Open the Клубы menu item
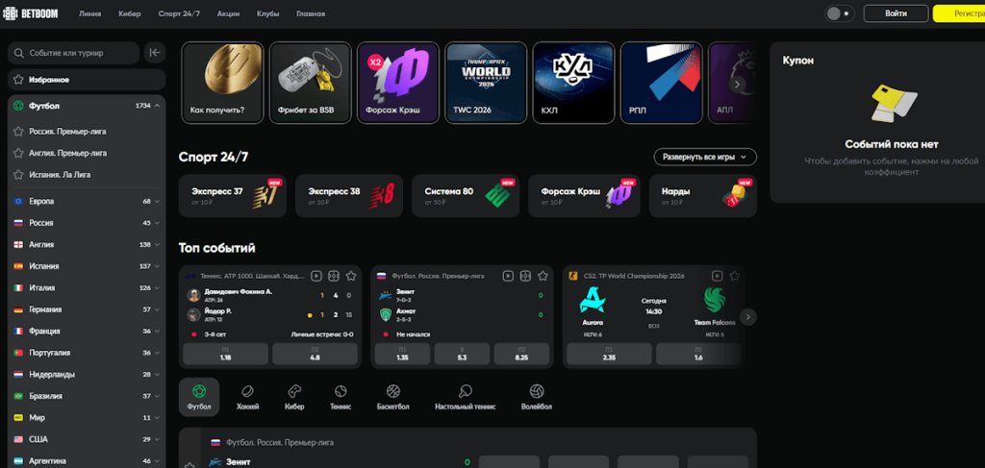The image size is (985, 468). (x=268, y=13)
